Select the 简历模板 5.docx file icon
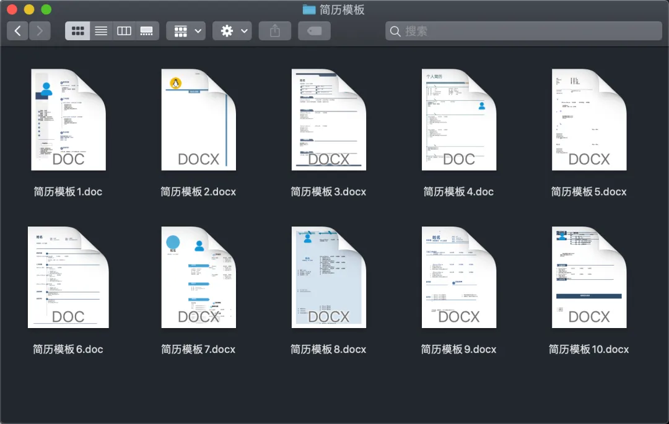 point(589,119)
